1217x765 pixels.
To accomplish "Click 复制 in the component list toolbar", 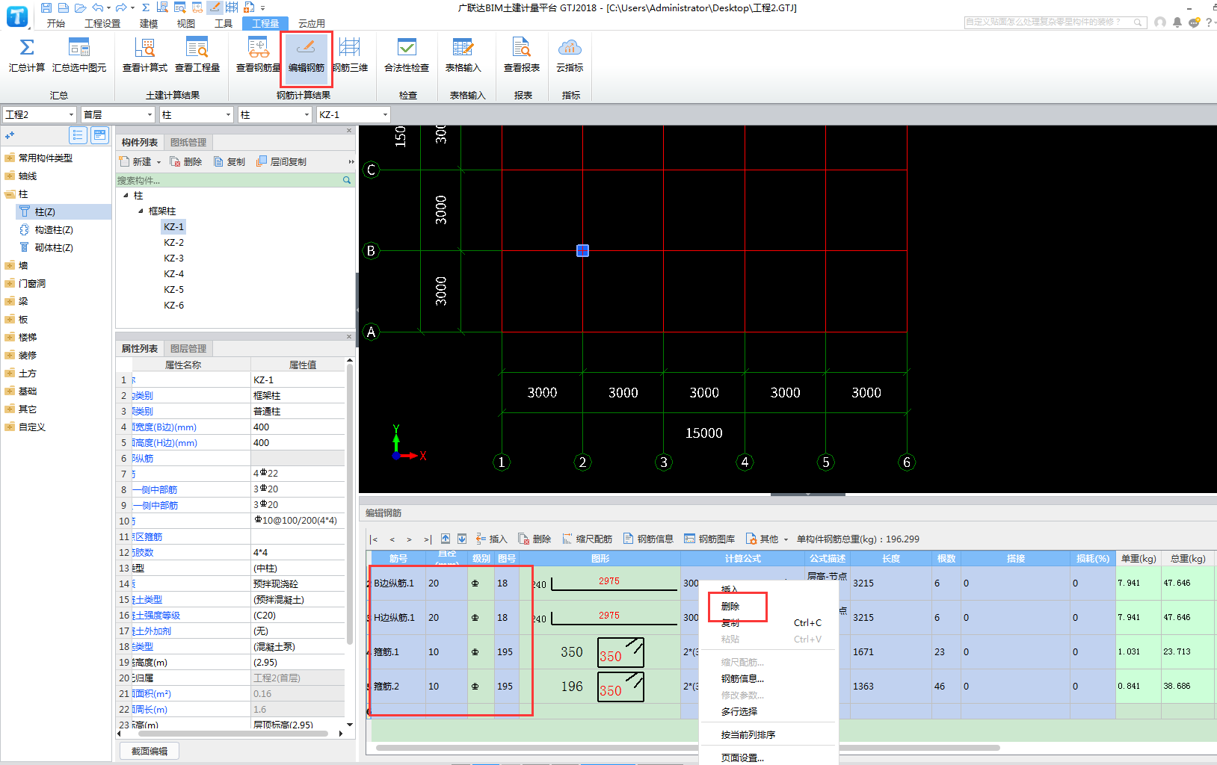I will tap(229, 161).
